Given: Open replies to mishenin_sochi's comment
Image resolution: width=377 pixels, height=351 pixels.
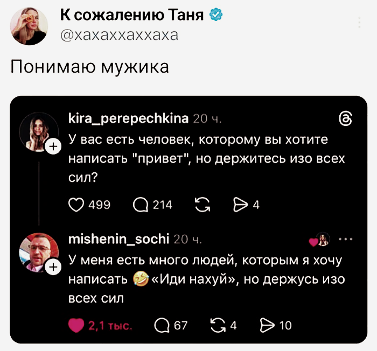Looking at the screenshot, I should [162, 325].
